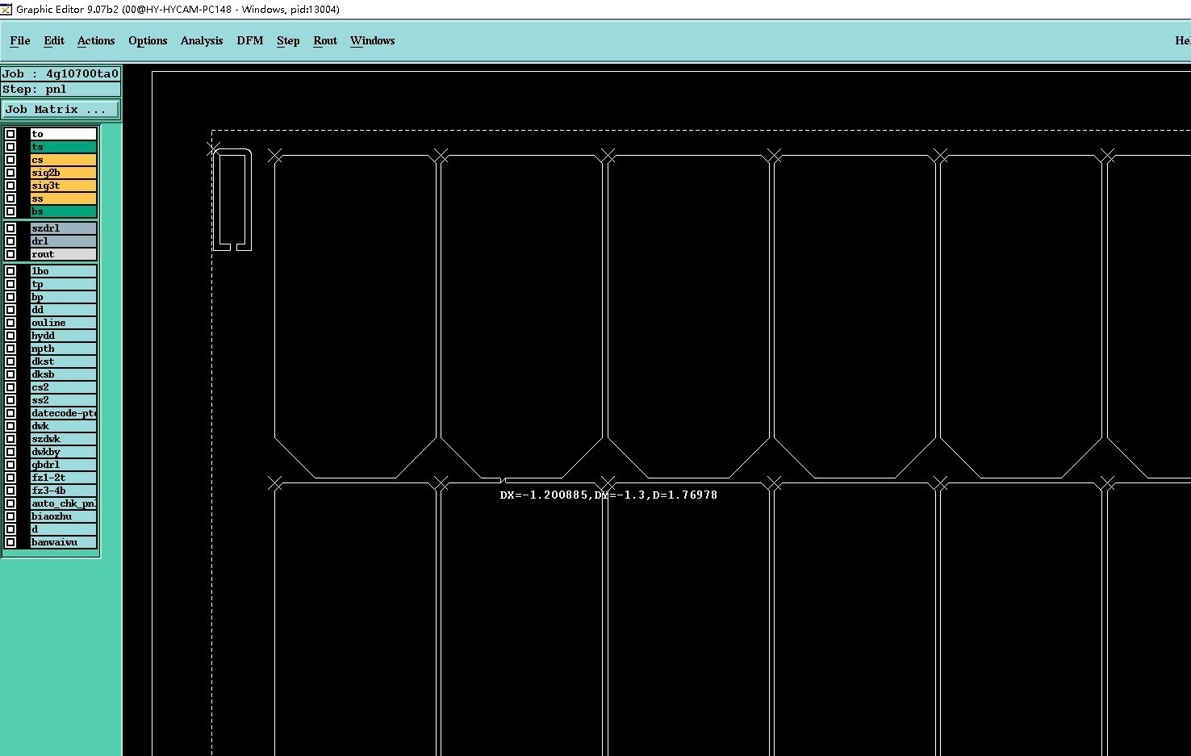Screen dimensions: 1191x756
Task: Select the auto_chk_pnl layer name
Action: pos(64,503)
